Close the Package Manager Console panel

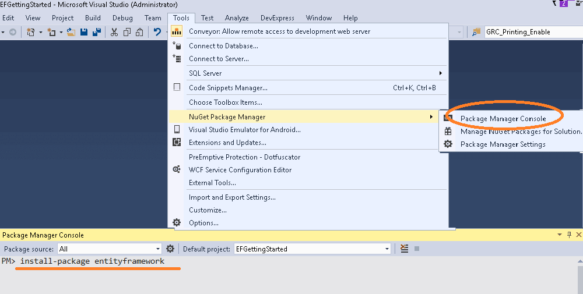578,235
